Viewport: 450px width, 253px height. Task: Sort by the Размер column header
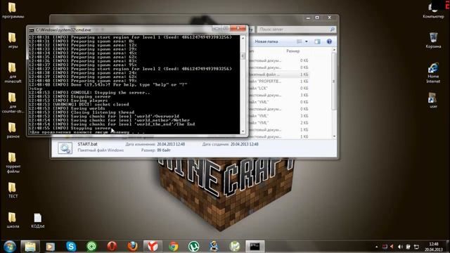(293, 51)
